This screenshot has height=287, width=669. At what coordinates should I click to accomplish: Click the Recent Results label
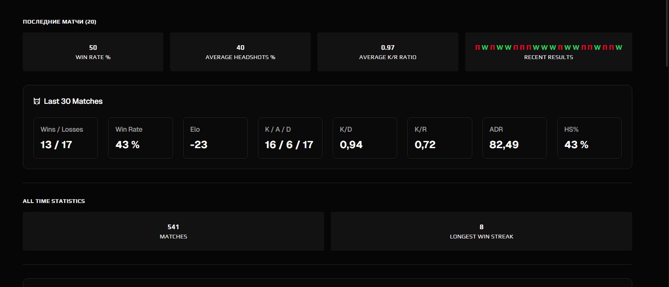click(548, 57)
